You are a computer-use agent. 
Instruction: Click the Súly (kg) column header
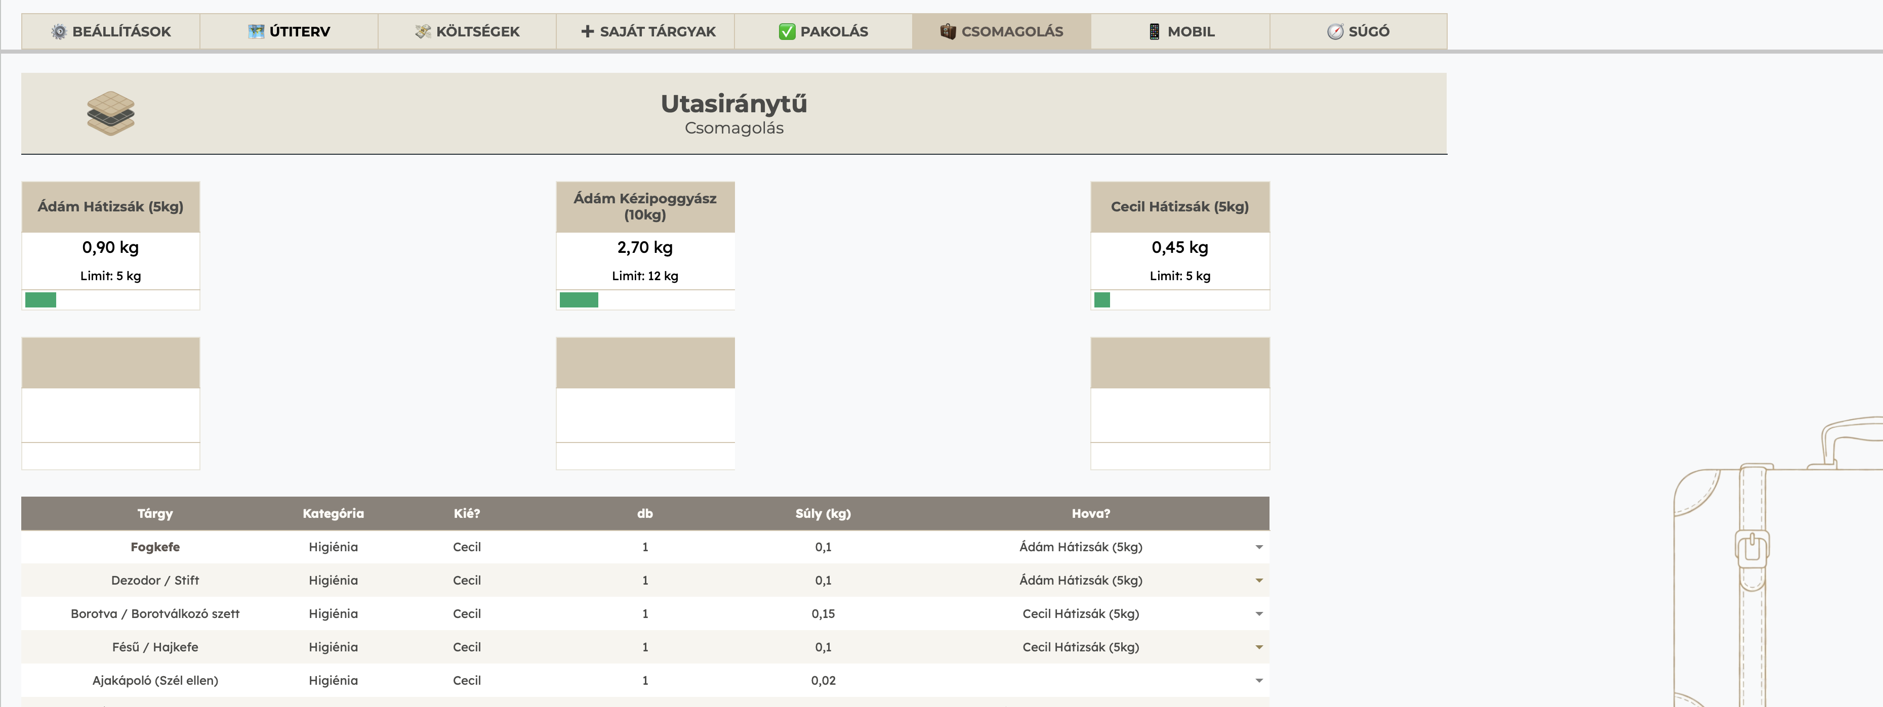tap(823, 513)
